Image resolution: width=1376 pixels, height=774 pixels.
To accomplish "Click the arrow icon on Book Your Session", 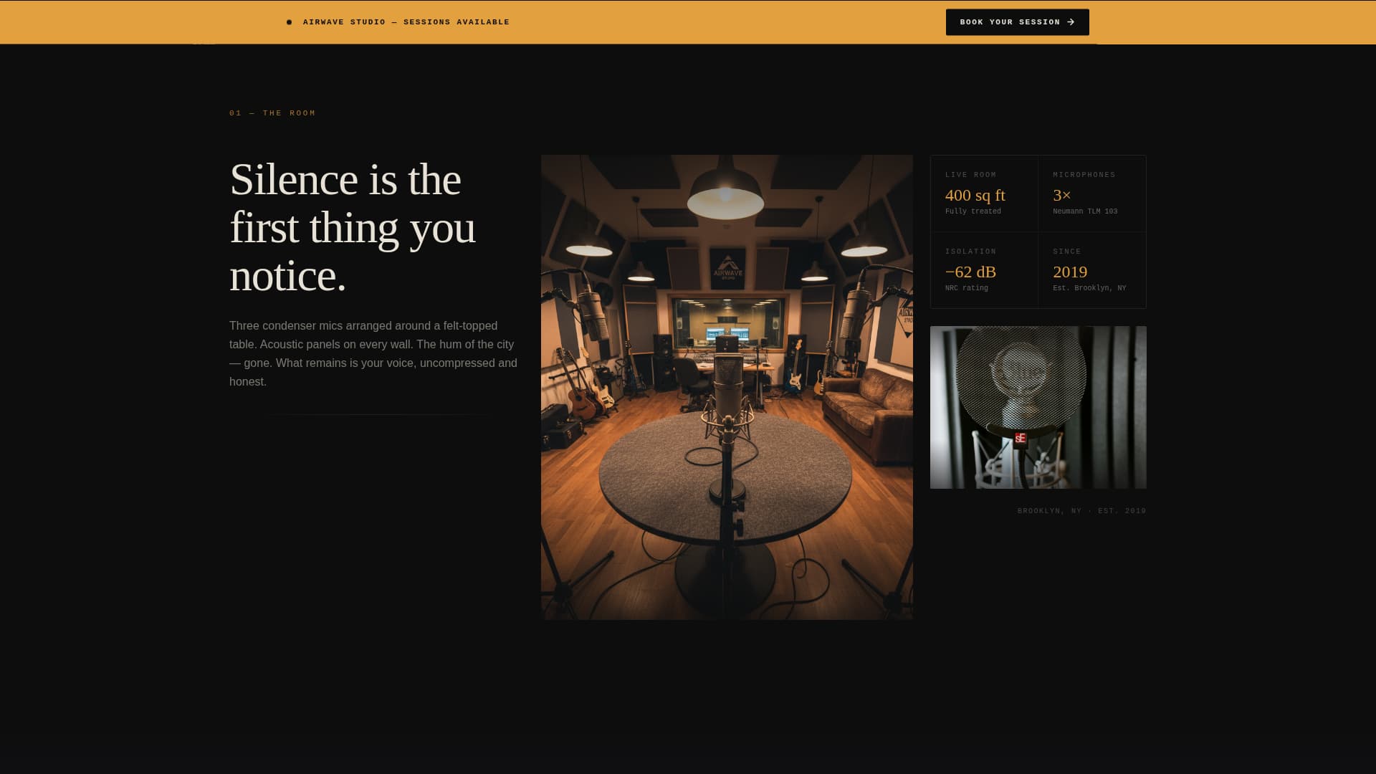I will pos(1072,21).
